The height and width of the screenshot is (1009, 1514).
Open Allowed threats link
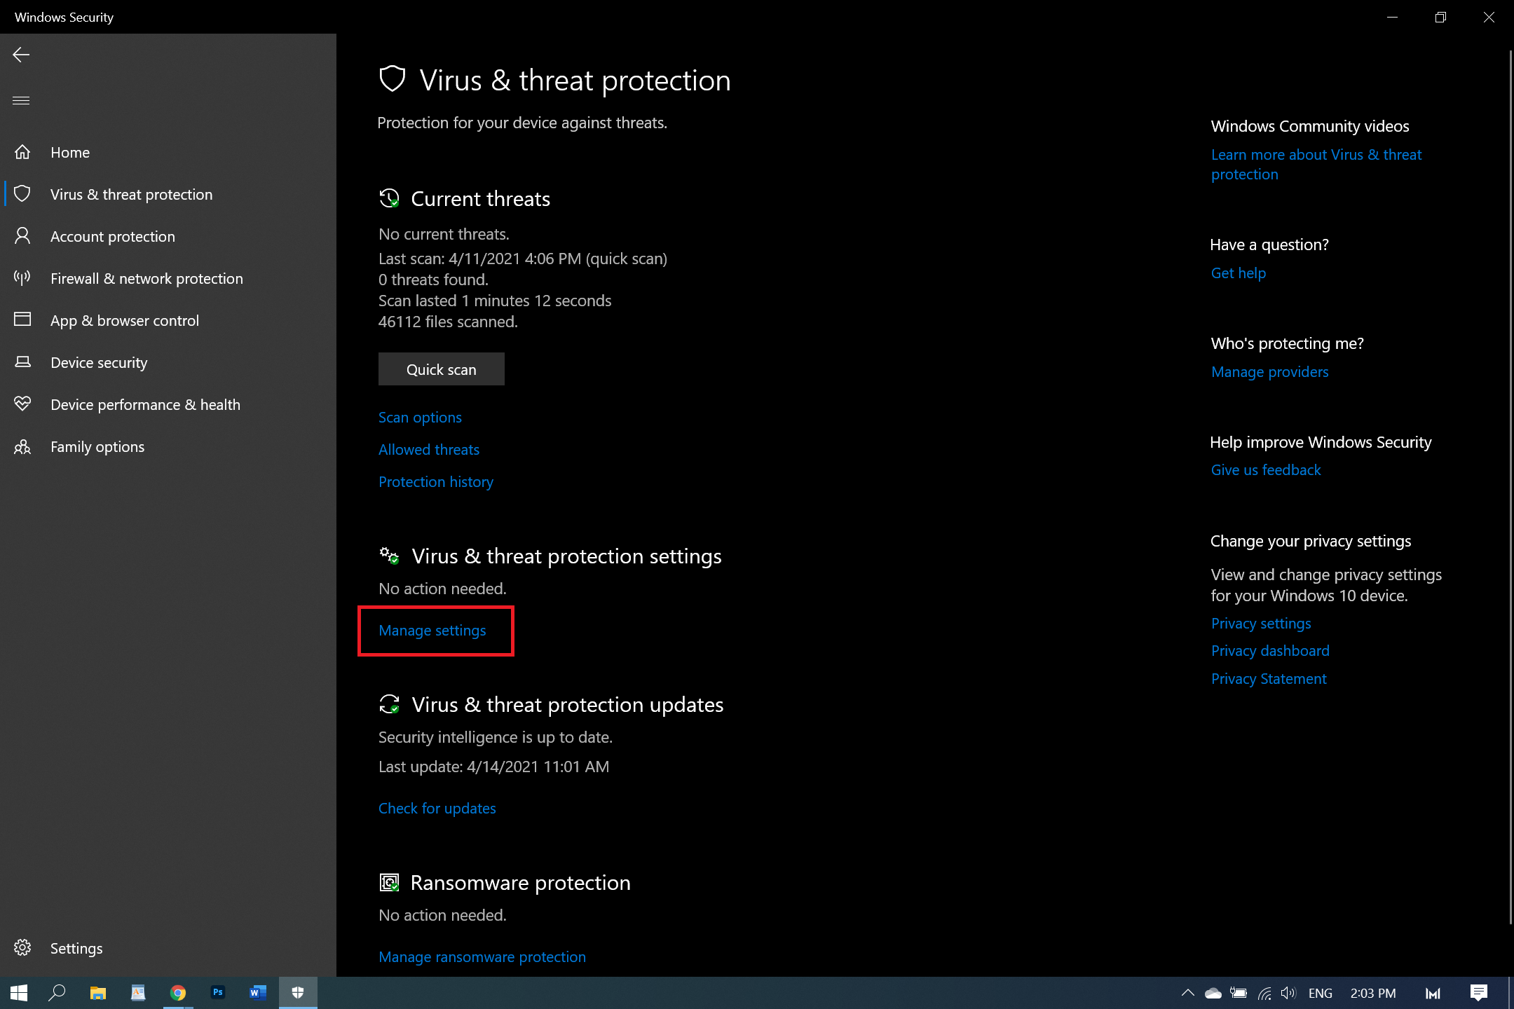coord(429,450)
